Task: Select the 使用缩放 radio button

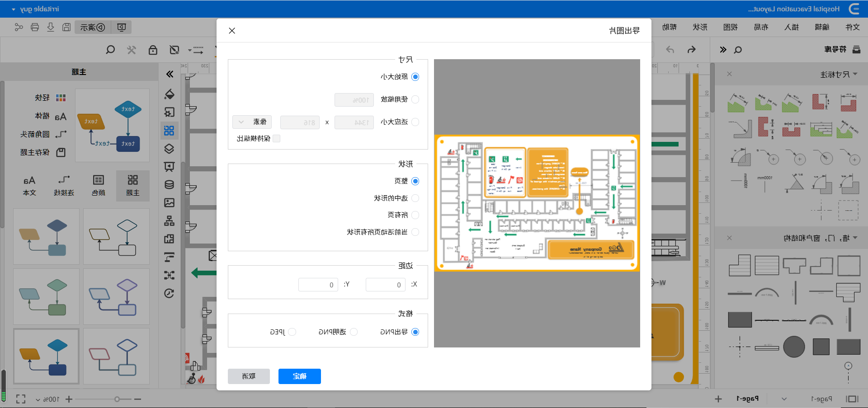Action: (415, 99)
